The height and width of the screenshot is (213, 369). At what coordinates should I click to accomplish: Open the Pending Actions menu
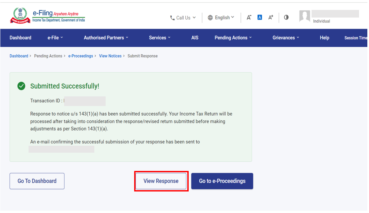tap(233, 38)
